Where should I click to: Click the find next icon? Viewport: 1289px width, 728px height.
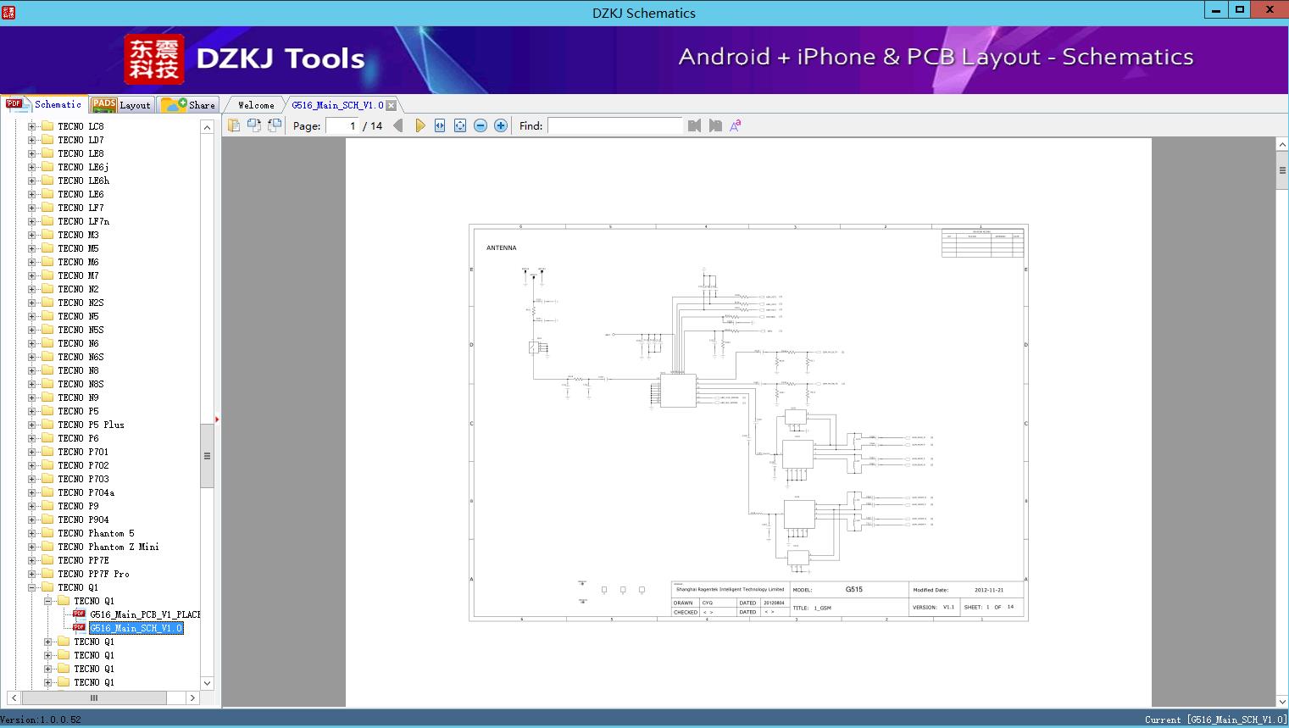point(715,125)
